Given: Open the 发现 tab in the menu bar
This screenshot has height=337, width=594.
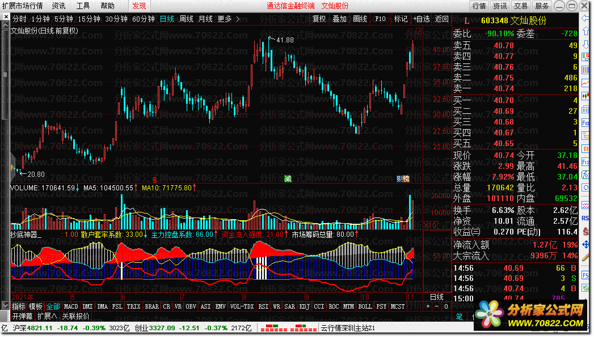Looking at the screenshot, I should click(138, 6).
